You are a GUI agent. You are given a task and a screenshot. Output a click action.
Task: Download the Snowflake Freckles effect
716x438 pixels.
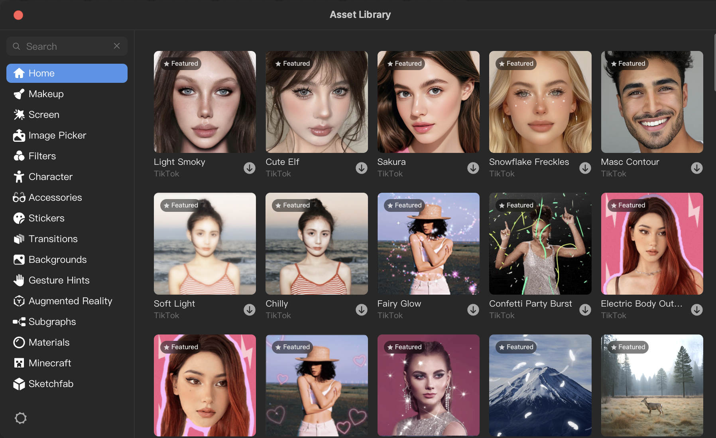585,168
